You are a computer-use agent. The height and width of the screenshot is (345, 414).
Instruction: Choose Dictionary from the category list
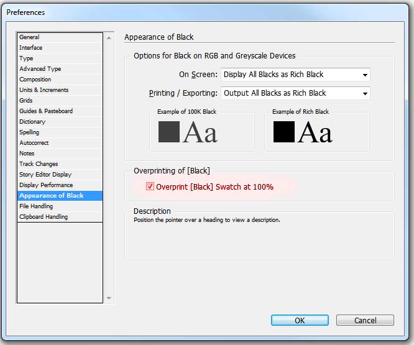pos(60,122)
